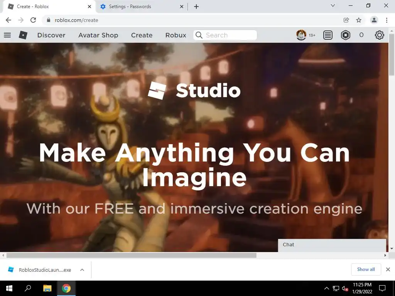This screenshot has width=395, height=296.
Task: Click the Chrome taskbar icon
Action: click(66, 288)
